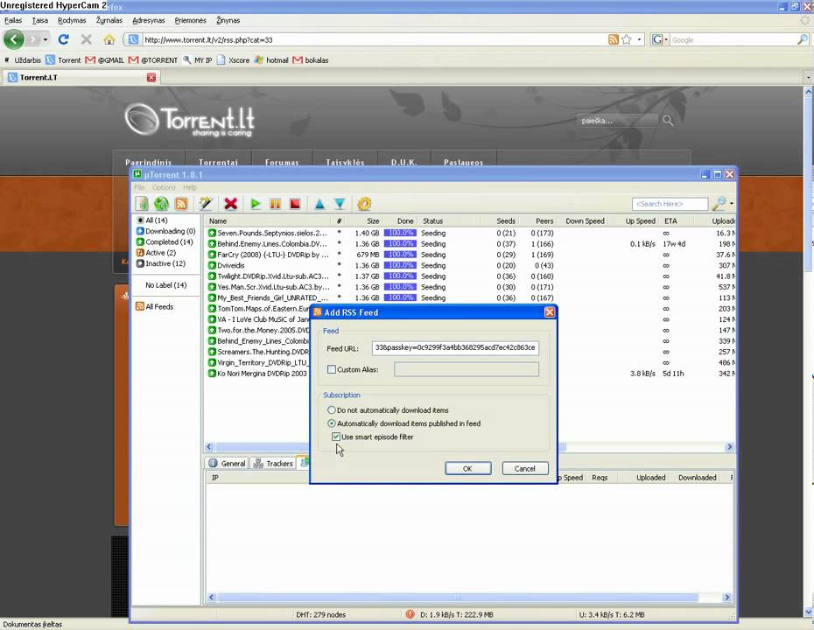Close the Torrent.LT browser tab
The height and width of the screenshot is (630, 814).
click(x=151, y=77)
